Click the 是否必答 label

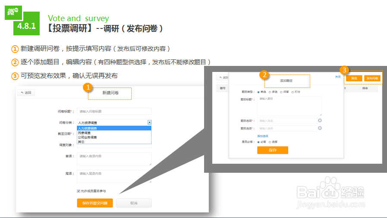point(248,142)
